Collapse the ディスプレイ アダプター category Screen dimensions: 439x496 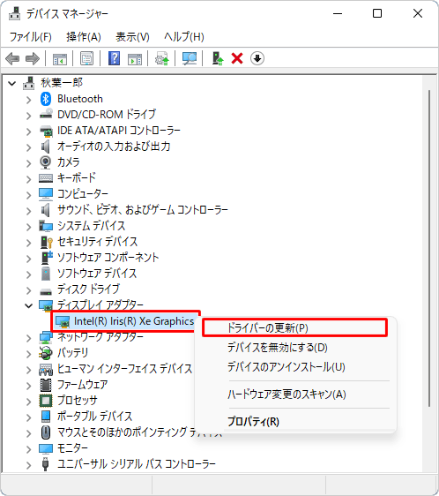click(29, 306)
